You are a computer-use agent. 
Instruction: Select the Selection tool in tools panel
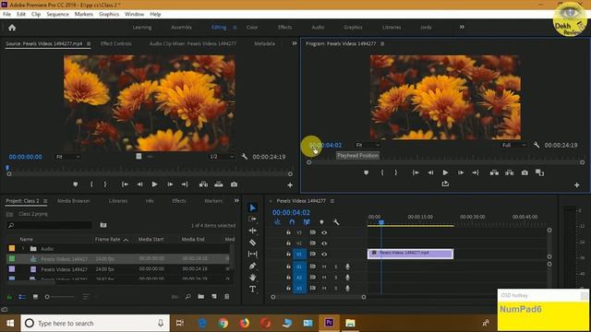tap(252, 207)
